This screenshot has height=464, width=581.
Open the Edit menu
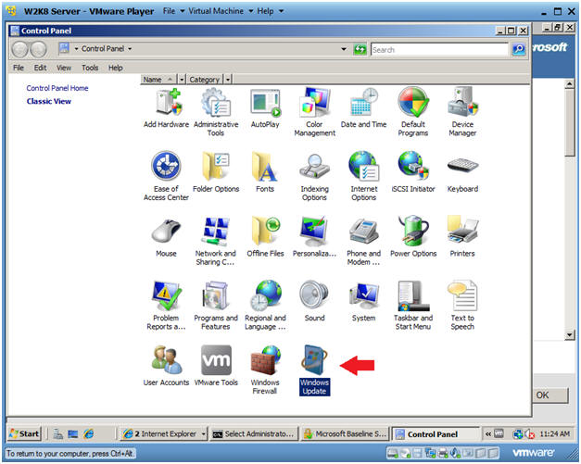pos(40,68)
